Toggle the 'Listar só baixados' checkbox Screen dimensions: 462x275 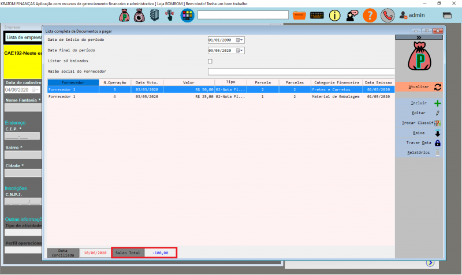pos(210,61)
